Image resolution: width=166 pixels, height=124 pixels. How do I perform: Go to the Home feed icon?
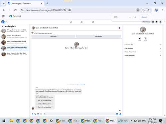(71, 22)
